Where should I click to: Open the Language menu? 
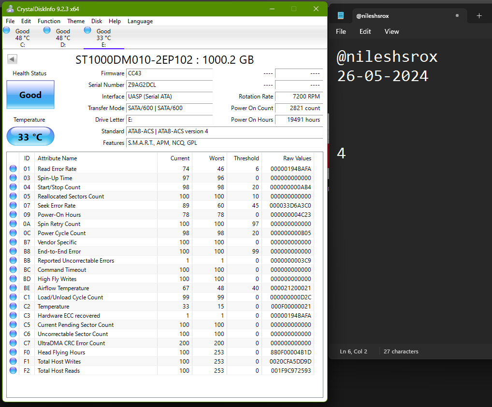(x=140, y=21)
